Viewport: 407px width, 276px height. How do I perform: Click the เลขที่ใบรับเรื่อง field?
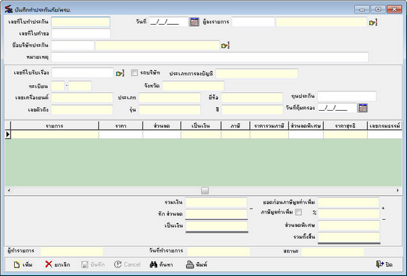click(82, 73)
